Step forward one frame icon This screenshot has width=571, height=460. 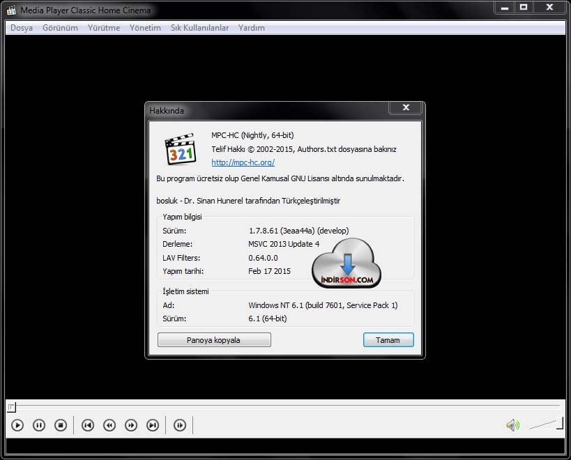[x=180, y=425]
